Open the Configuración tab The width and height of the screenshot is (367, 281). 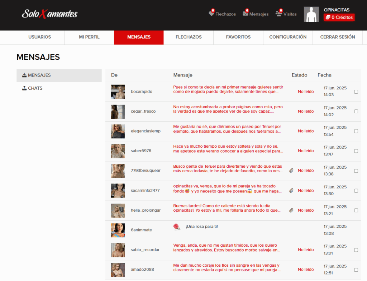click(288, 37)
